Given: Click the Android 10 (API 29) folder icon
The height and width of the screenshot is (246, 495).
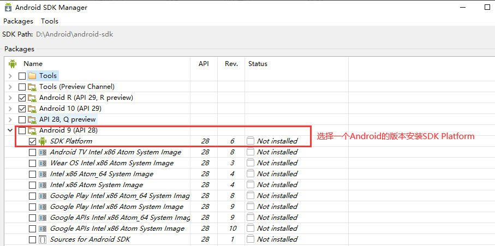Looking at the screenshot, I should pyautogui.click(x=32, y=109).
